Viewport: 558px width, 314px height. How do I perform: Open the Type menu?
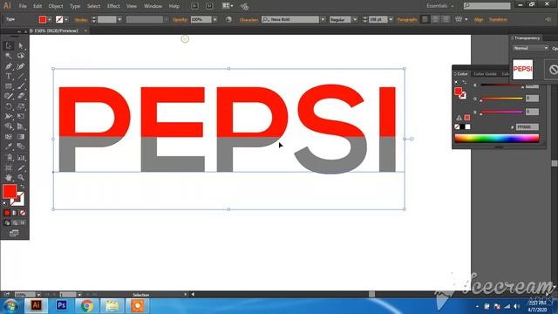tap(75, 6)
